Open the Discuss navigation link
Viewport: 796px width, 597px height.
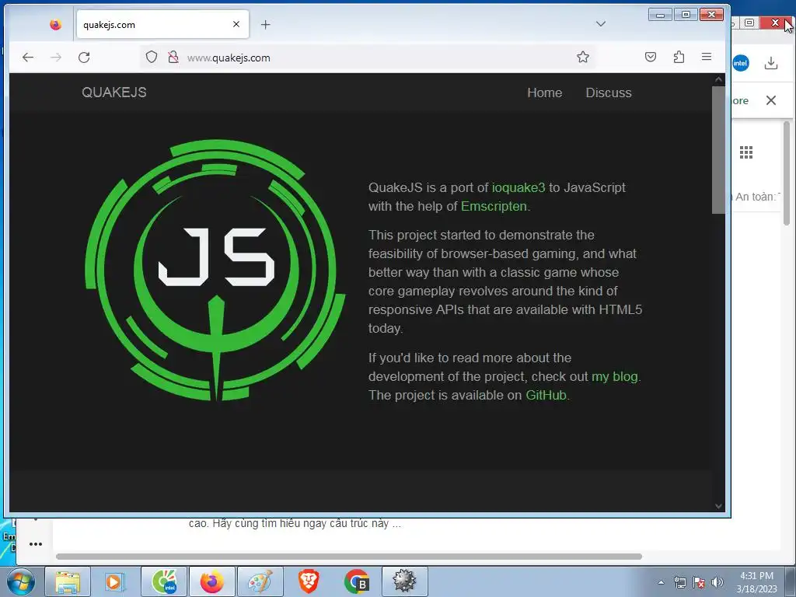[609, 93]
